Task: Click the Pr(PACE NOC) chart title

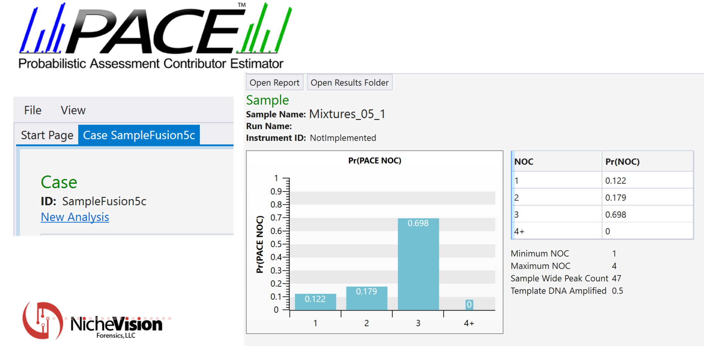Action: (375, 161)
